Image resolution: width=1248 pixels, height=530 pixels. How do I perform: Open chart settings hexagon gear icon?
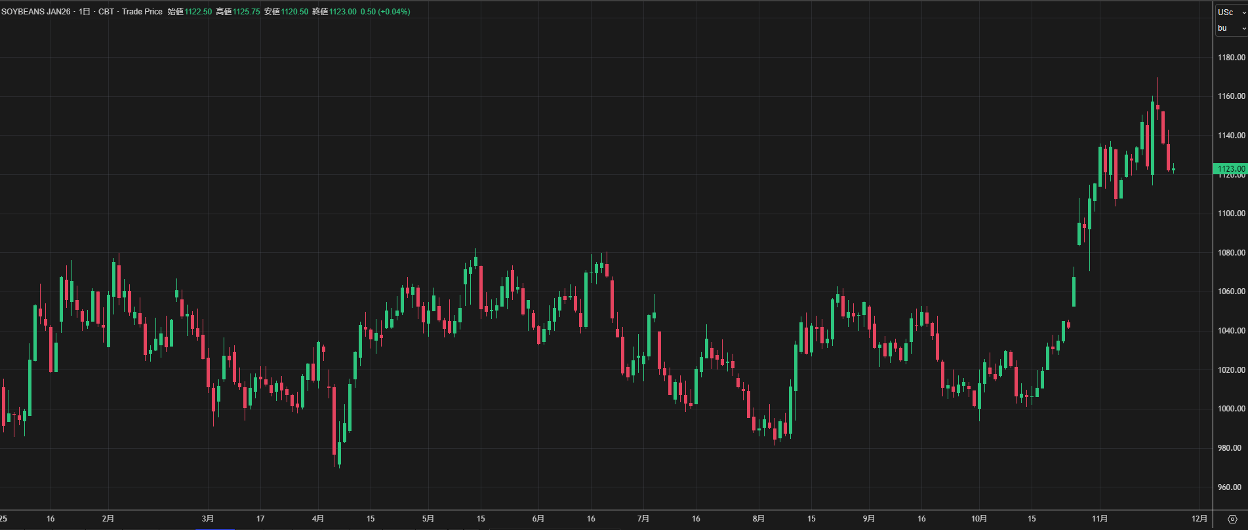[1232, 519]
